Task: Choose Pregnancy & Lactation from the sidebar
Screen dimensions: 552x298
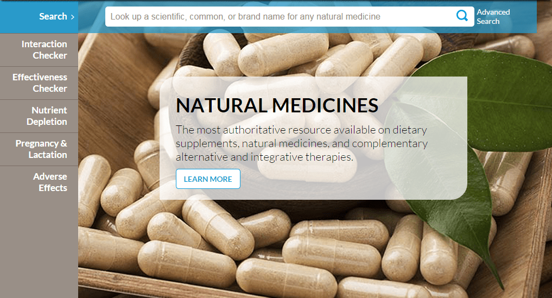Action: point(39,149)
